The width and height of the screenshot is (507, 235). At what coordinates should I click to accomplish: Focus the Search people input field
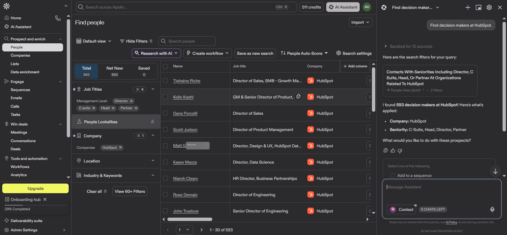point(187,41)
